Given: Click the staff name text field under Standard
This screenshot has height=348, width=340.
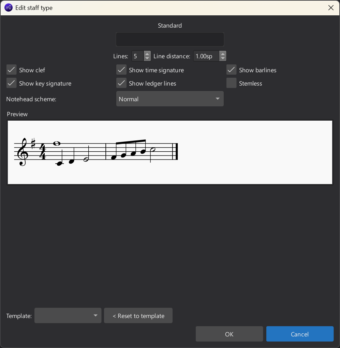Looking at the screenshot, I should 169,40.
